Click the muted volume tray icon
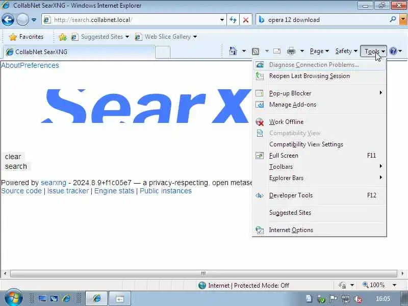Screen dimensions: 408x306 359,299
